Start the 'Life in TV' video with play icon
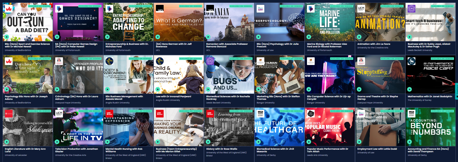The height and width of the screenshot is (162, 458). click(x=57, y=142)
